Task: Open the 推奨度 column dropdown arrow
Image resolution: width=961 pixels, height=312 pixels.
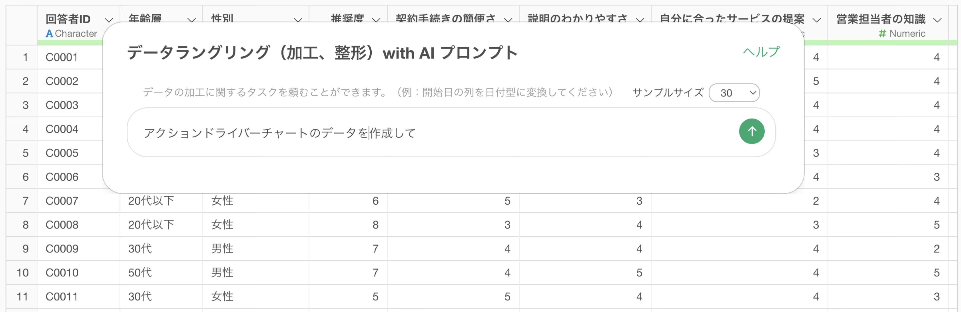Action: tap(376, 20)
